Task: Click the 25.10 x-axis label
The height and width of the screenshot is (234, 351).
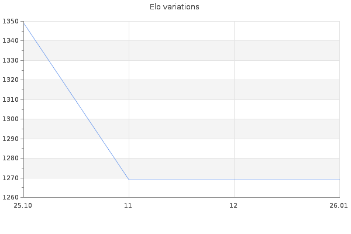Action: click(x=23, y=205)
